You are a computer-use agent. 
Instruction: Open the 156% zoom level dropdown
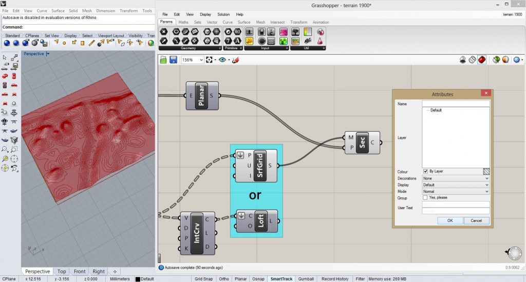[x=192, y=60]
